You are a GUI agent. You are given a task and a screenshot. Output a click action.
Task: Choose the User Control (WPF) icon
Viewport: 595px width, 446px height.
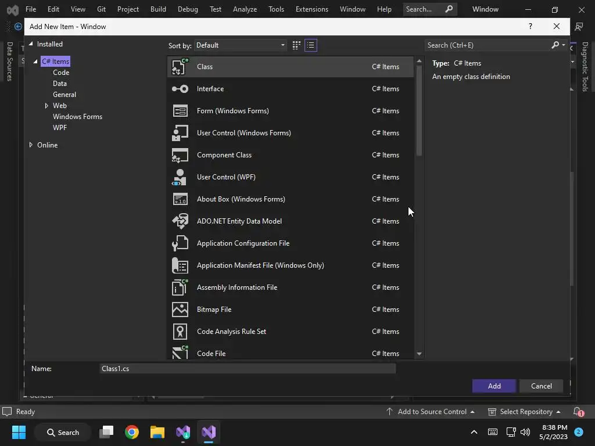[x=179, y=177]
